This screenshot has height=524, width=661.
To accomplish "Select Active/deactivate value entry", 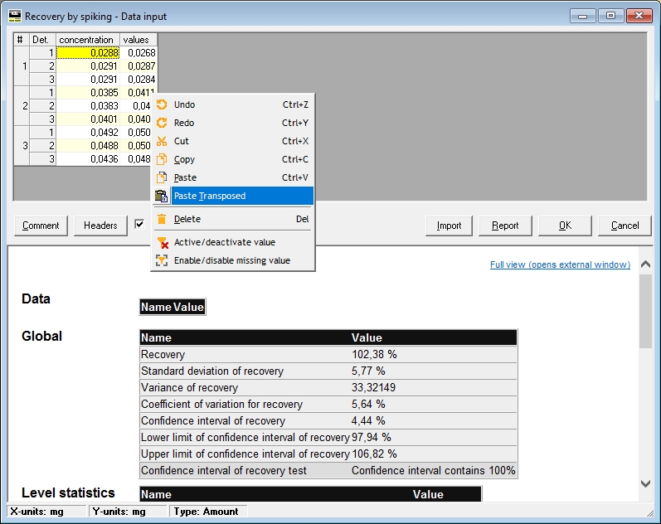I will pos(233,242).
